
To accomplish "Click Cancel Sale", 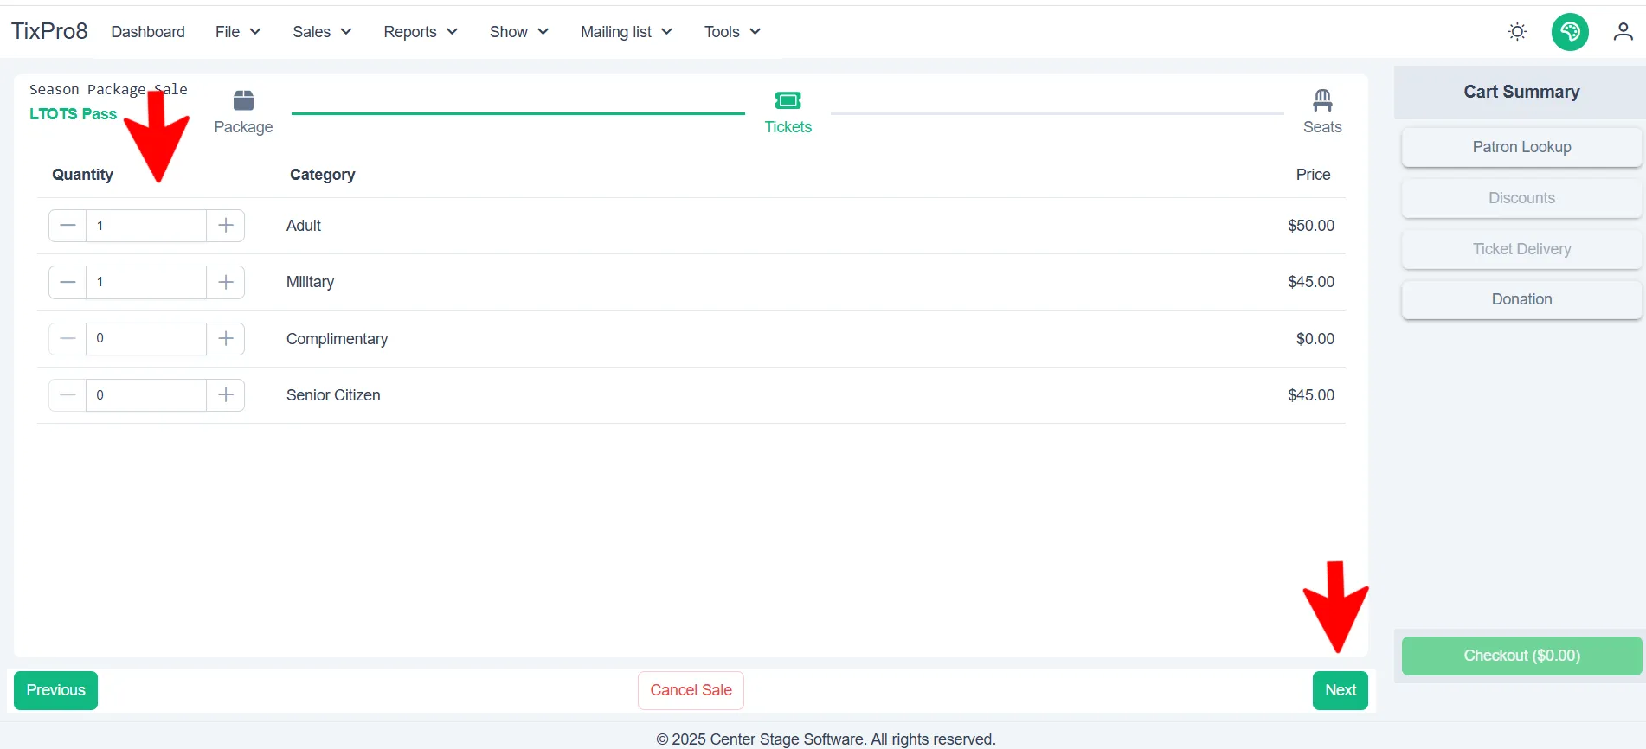I will 691,690.
